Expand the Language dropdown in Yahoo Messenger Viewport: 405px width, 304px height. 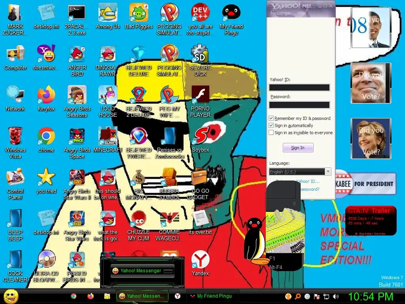tap(328, 172)
